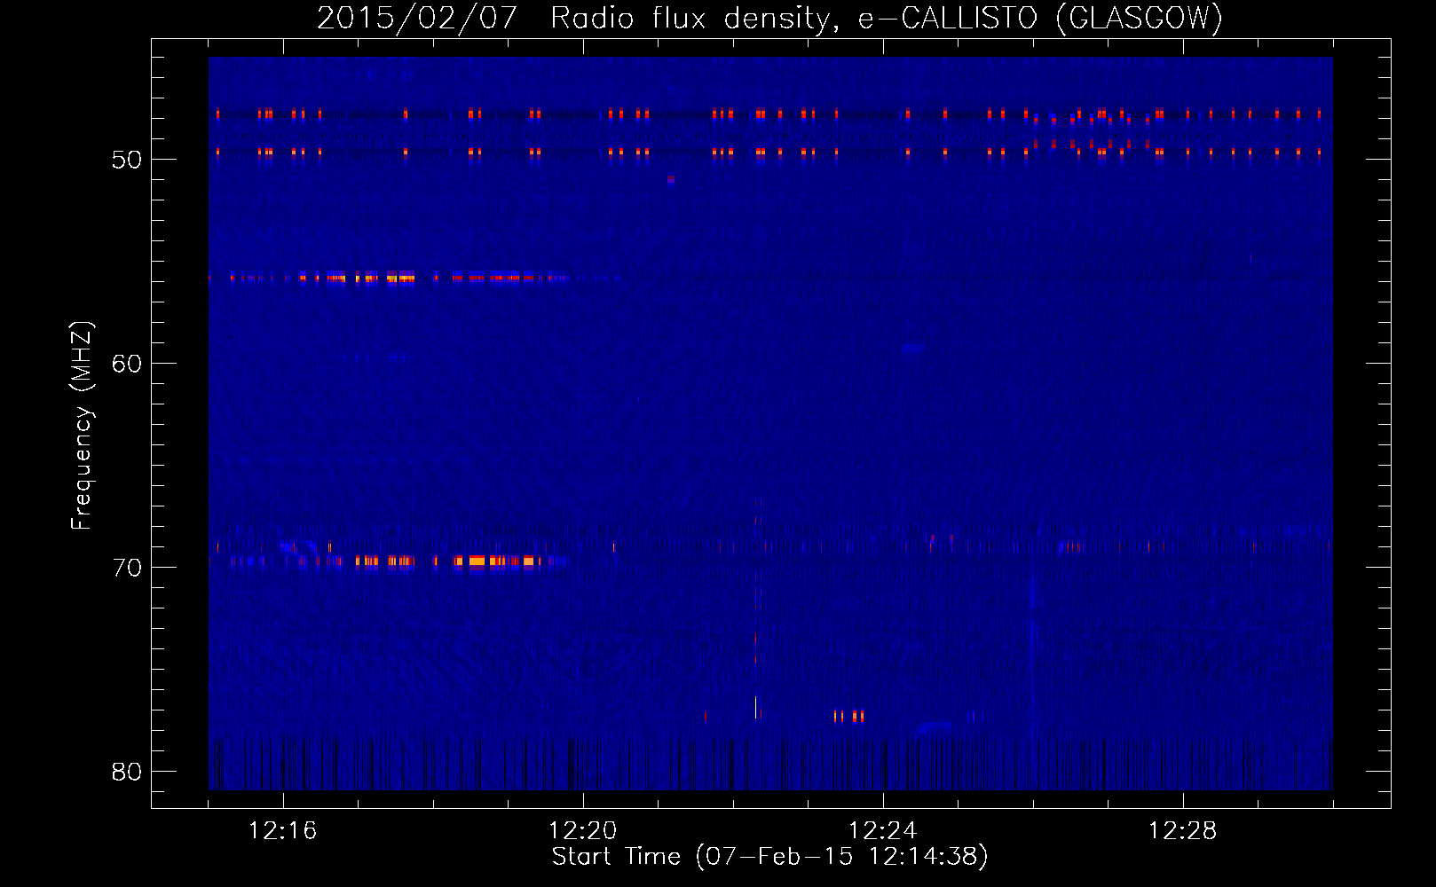Click the 12:20 time tick label

point(582,831)
